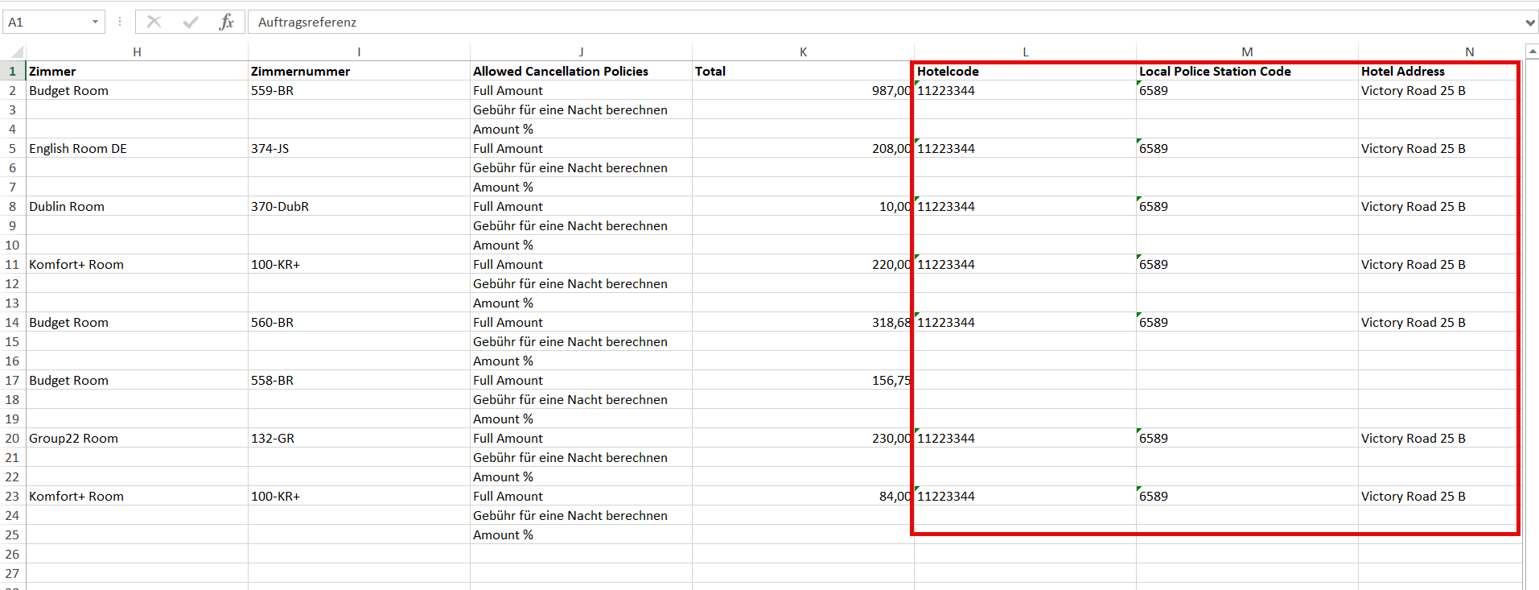Select column header L

point(1025,52)
